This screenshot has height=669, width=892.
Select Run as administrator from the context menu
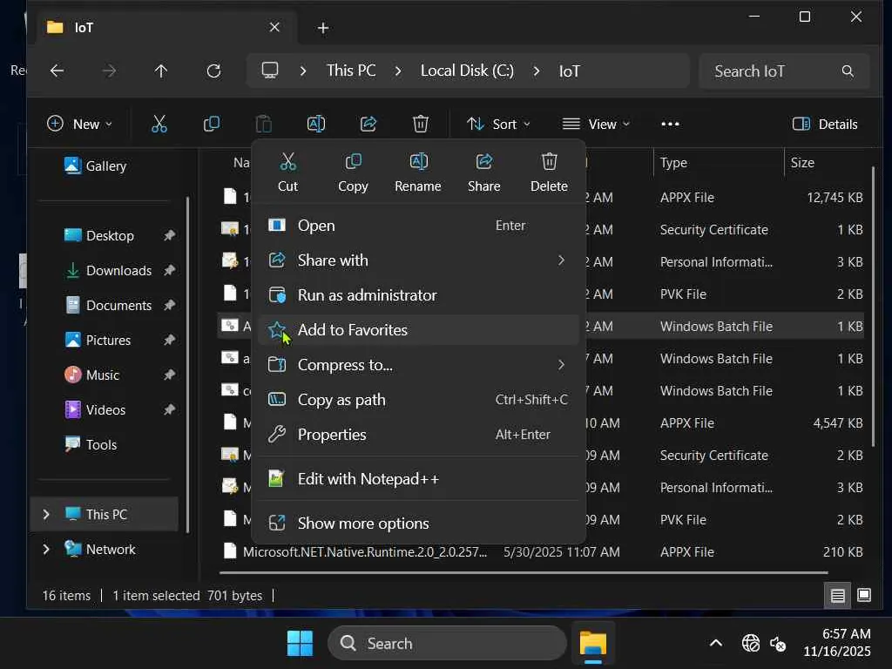367,295
